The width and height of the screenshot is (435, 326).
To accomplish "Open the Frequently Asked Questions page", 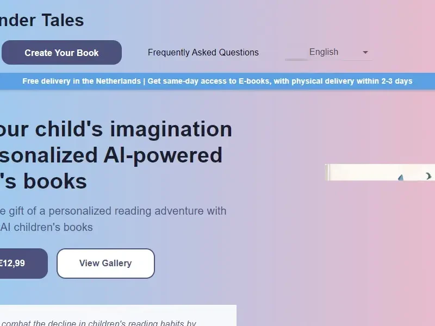I will (203, 53).
